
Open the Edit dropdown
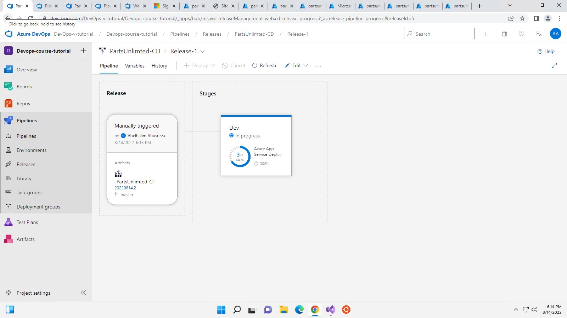(296, 65)
